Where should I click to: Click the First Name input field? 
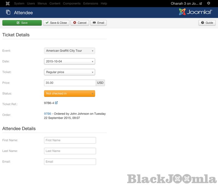(x=70, y=140)
